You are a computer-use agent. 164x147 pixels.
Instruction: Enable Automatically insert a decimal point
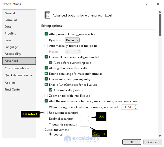46,45
